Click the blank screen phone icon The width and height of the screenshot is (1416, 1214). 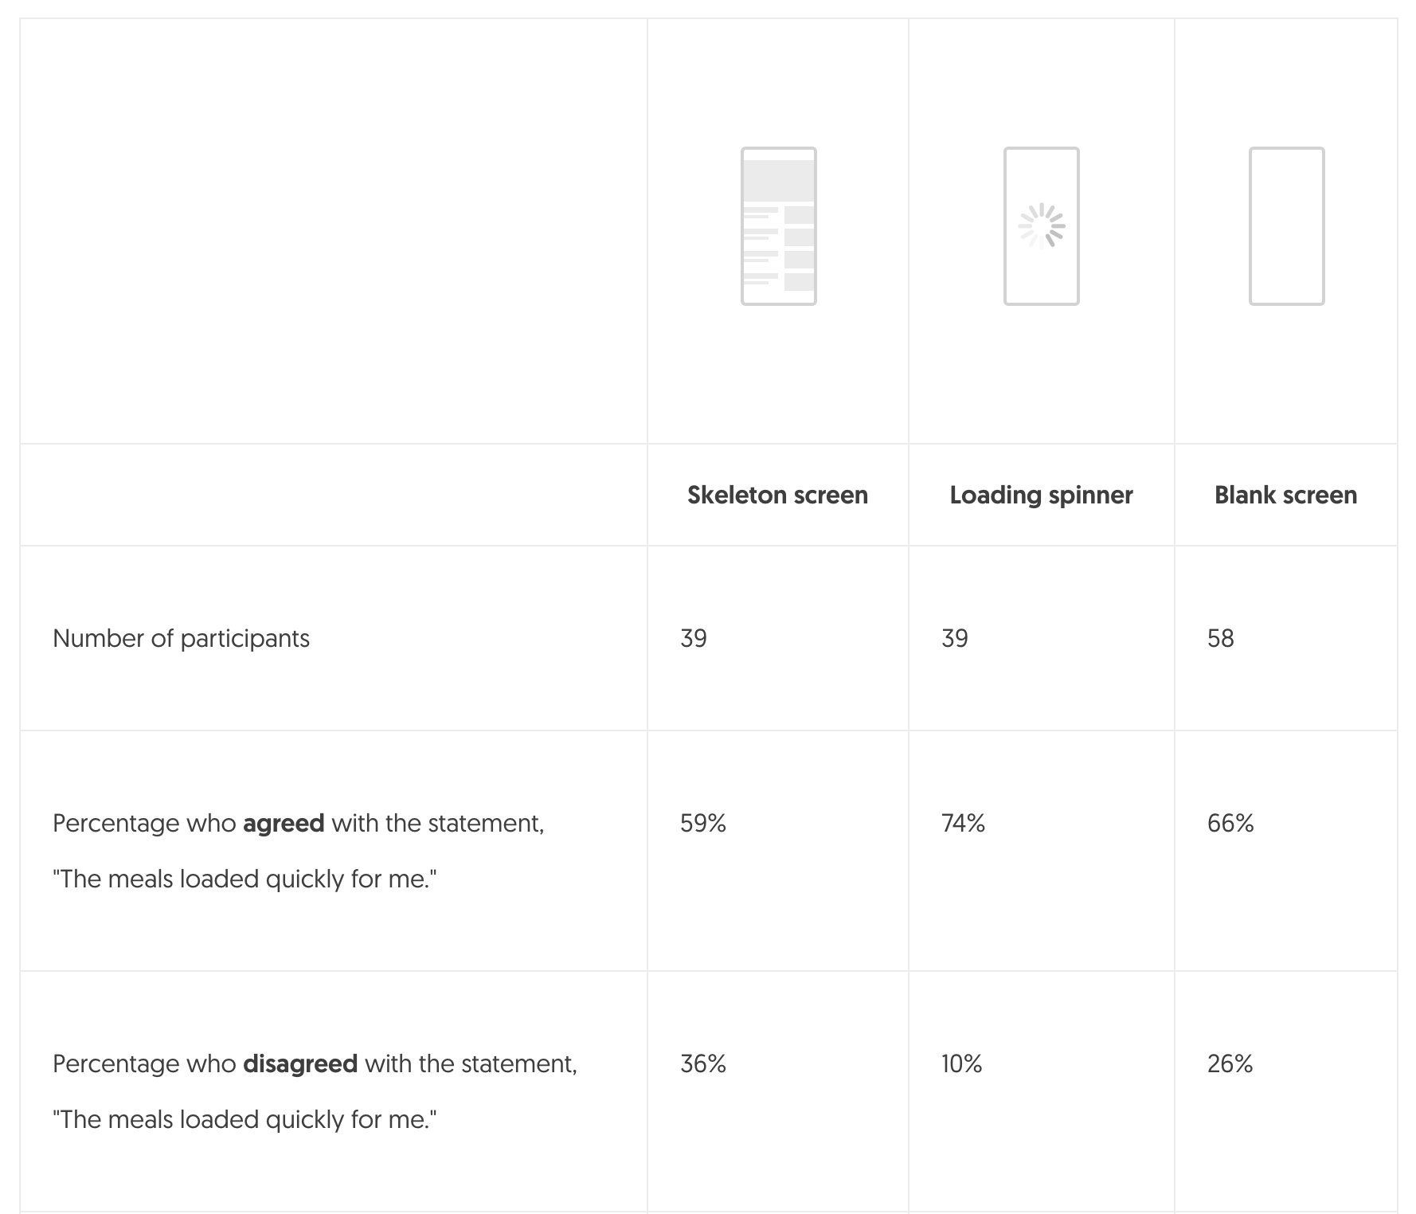[1286, 226]
